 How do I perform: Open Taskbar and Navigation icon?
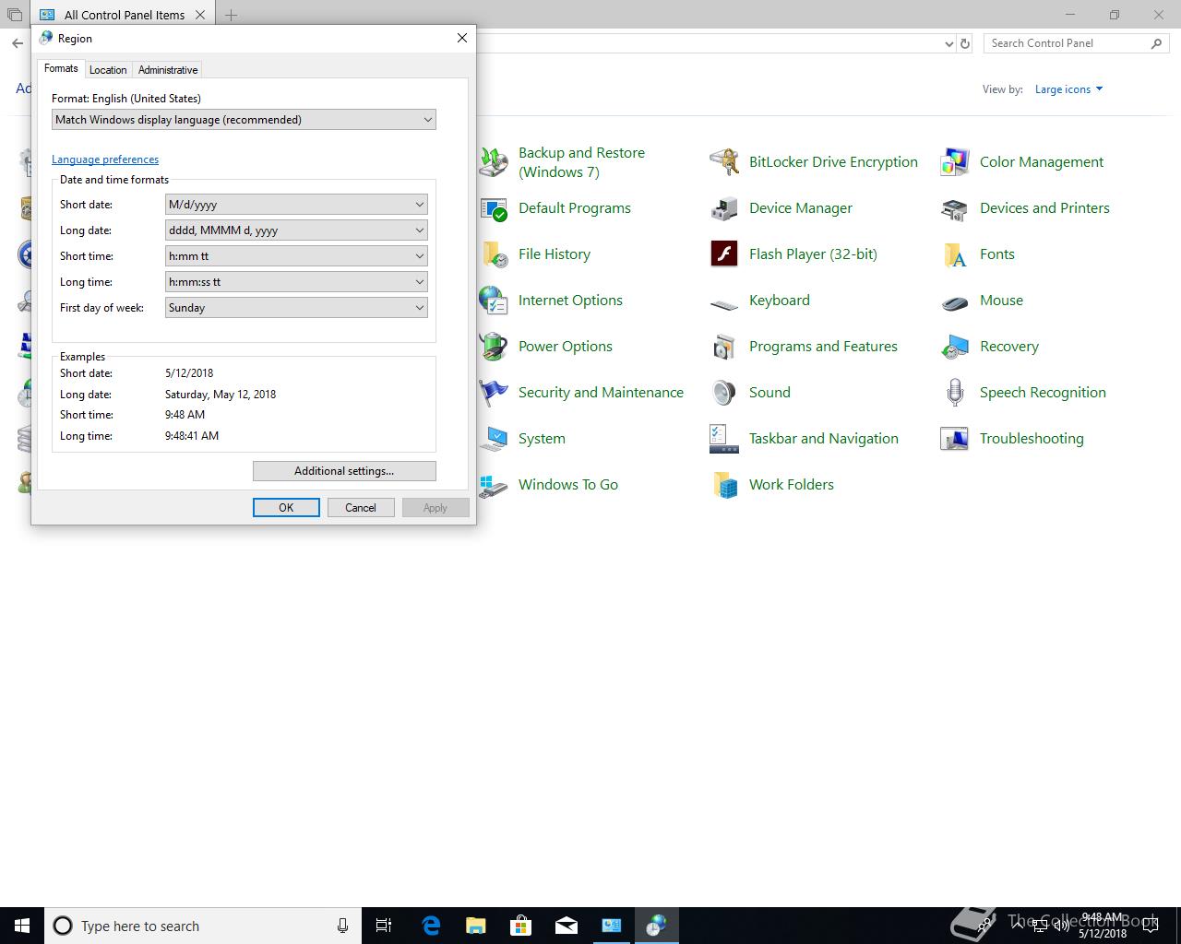[724, 439]
